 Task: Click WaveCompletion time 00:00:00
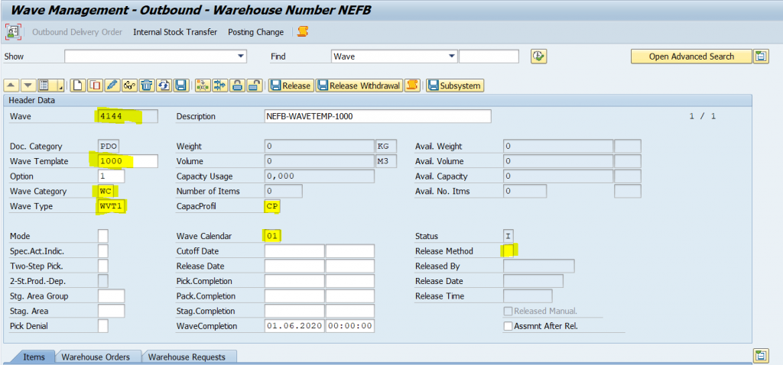(x=350, y=326)
